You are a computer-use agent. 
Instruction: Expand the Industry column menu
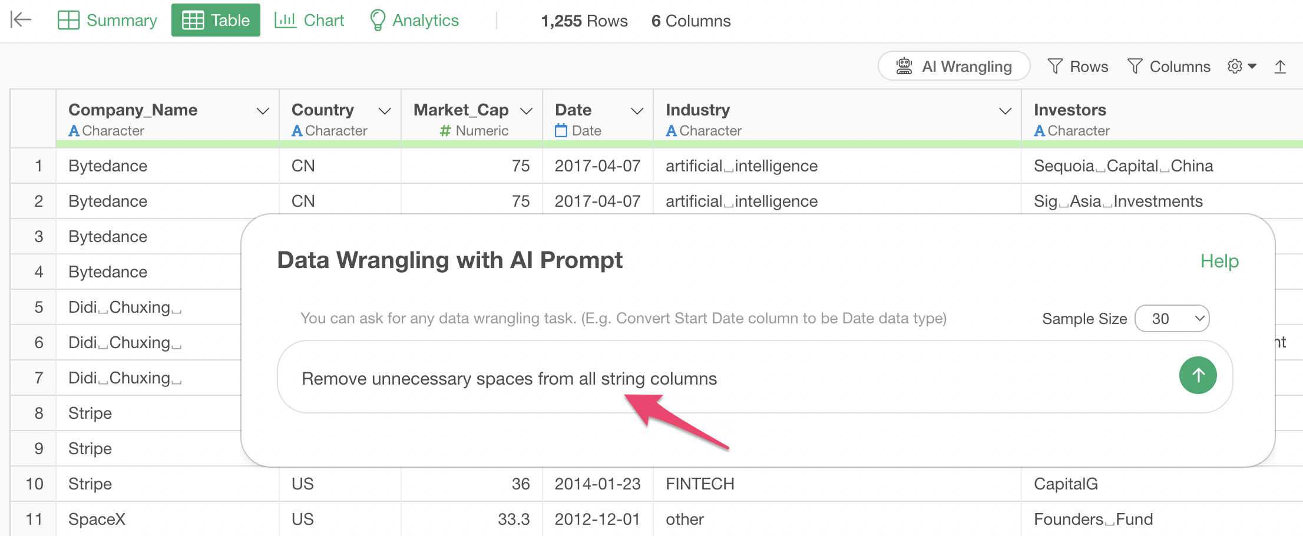click(1006, 111)
